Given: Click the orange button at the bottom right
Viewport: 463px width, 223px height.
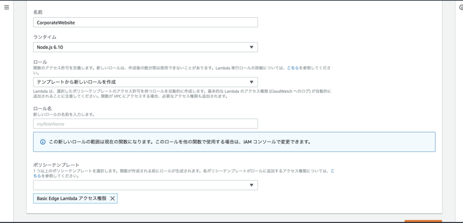Looking at the screenshot, I should click(423, 221).
